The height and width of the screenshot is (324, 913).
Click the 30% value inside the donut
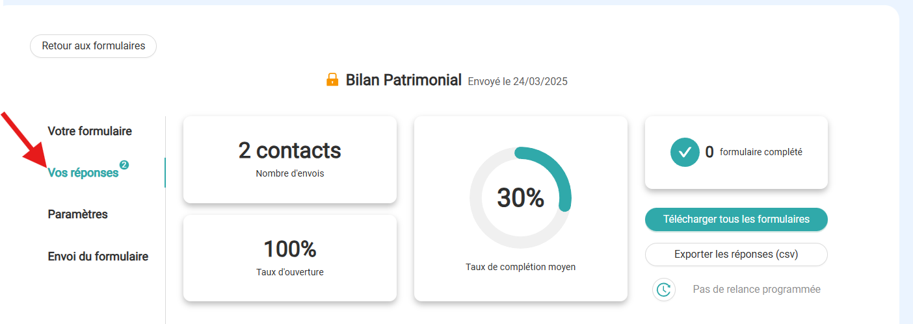click(520, 197)
